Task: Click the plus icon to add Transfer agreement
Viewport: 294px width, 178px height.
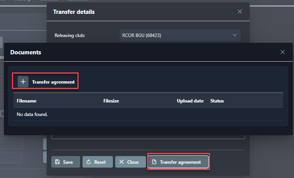Action: coord(24,82)
